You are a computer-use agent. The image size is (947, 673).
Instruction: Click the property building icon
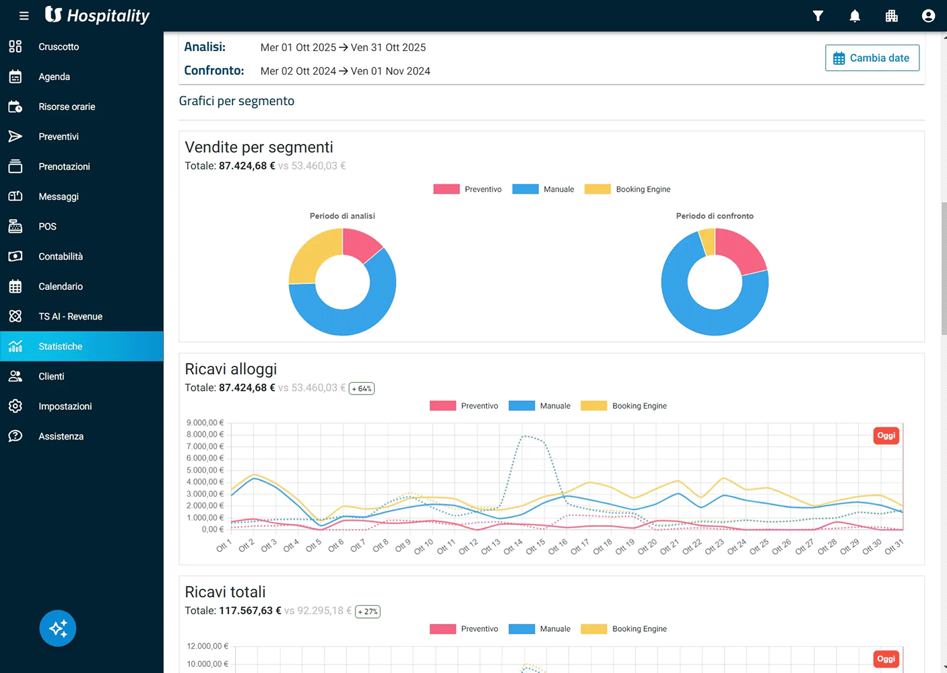point(891,15)
